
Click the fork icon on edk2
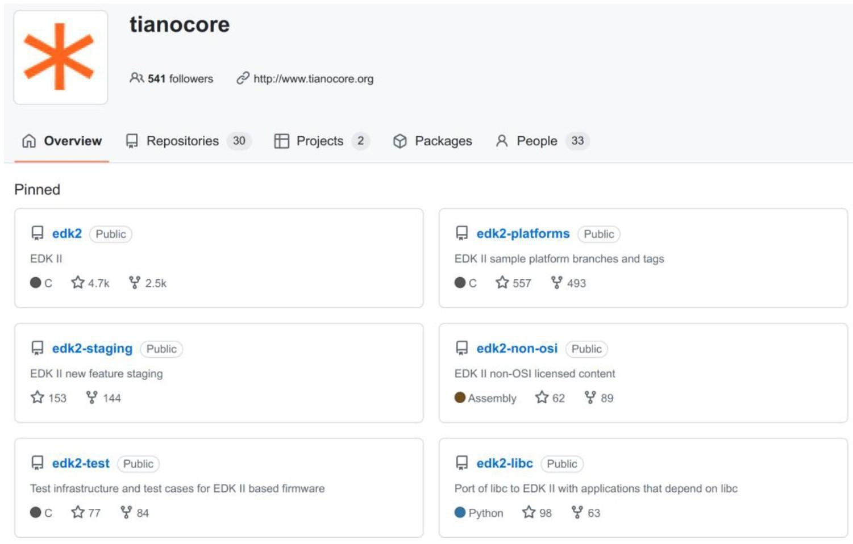135,282
